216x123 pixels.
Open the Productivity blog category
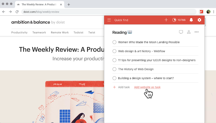pos(19,32)
